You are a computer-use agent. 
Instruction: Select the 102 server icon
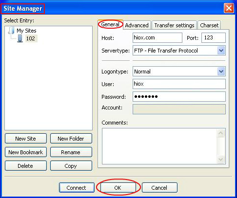[x=20, y=38]
